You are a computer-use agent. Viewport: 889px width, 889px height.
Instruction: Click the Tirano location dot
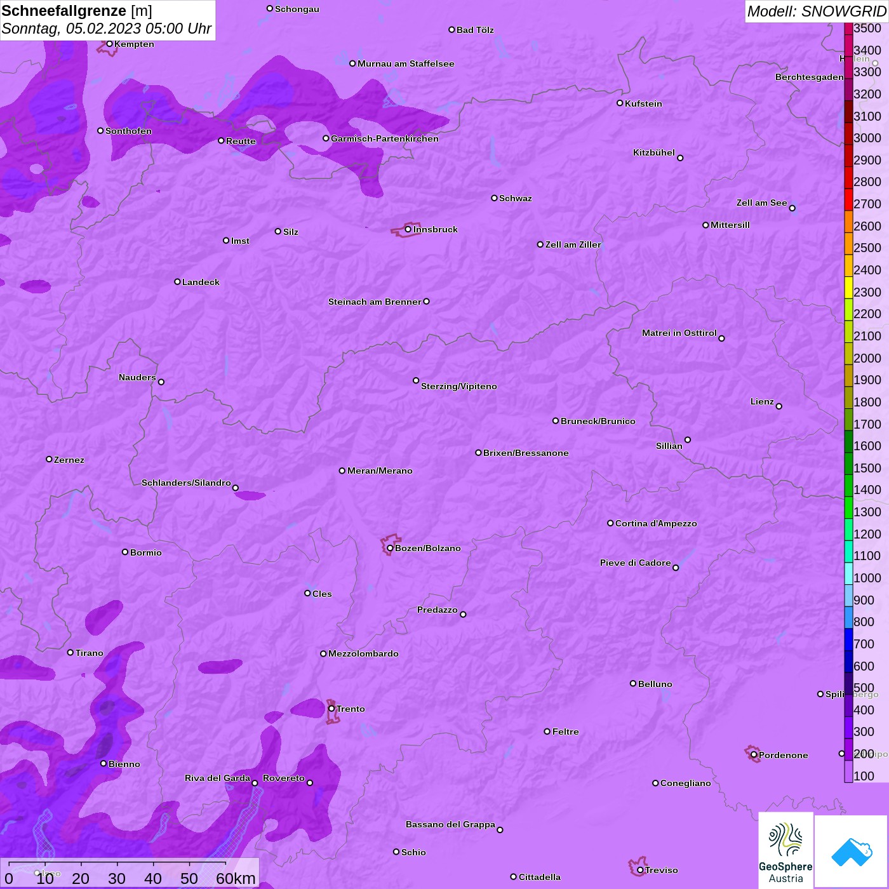[x=70, y=652]
